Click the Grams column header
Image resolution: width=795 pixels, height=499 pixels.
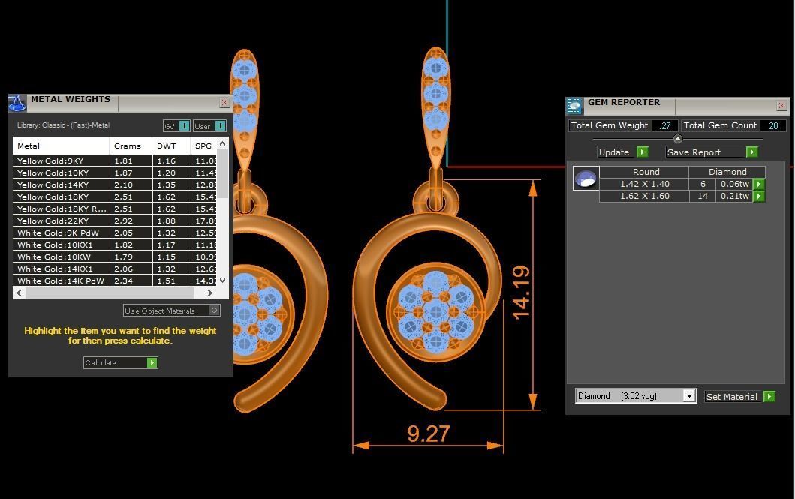[131, 146]
